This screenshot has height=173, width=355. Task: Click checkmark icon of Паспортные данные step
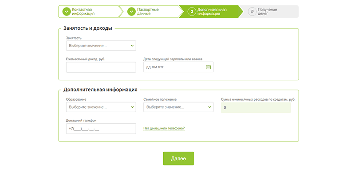coord(131,12)
